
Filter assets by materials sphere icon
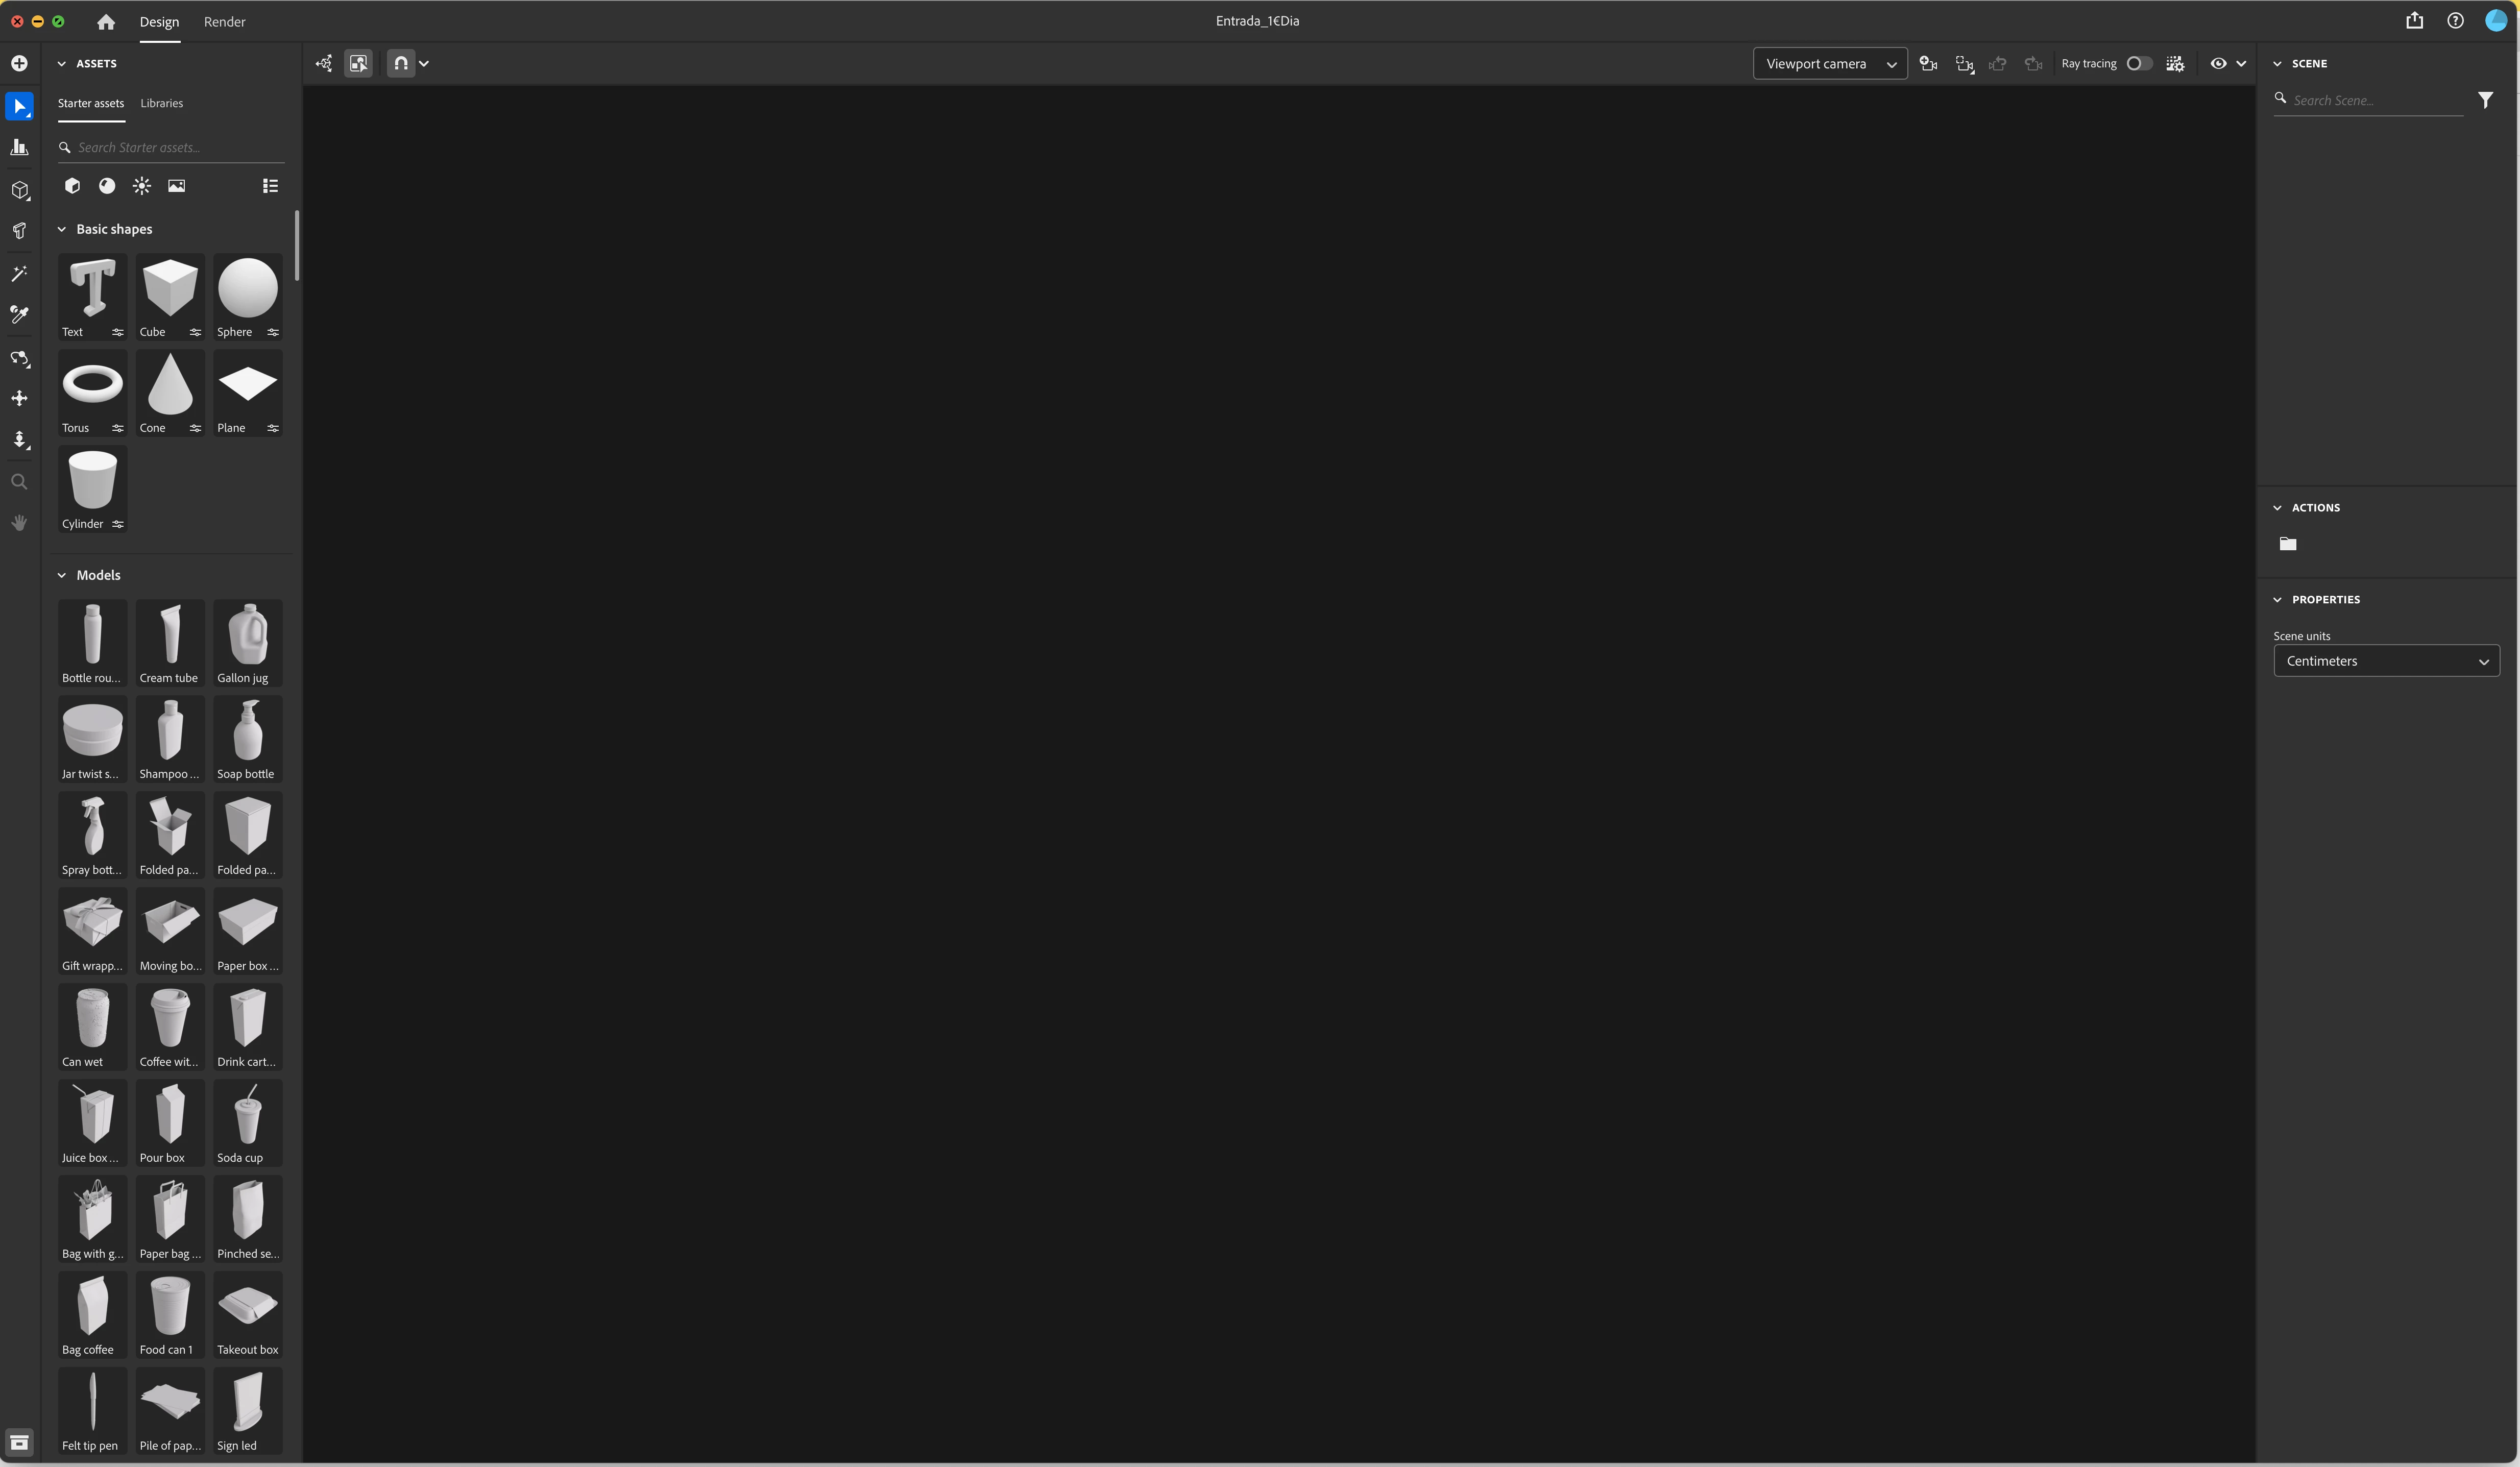[107, 186]
